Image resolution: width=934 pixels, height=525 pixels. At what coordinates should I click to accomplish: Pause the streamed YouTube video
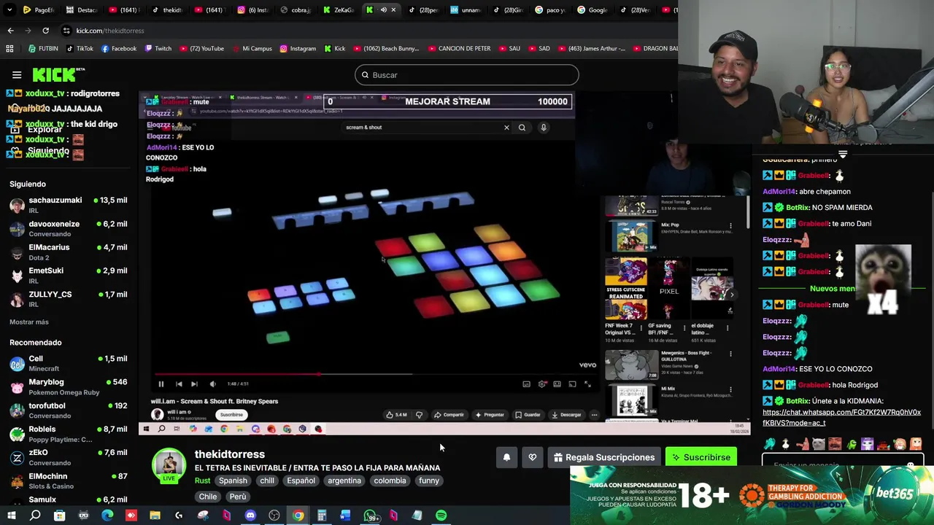(161, 384)
